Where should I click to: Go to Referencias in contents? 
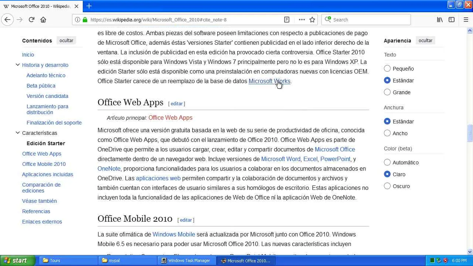(36, 211)
